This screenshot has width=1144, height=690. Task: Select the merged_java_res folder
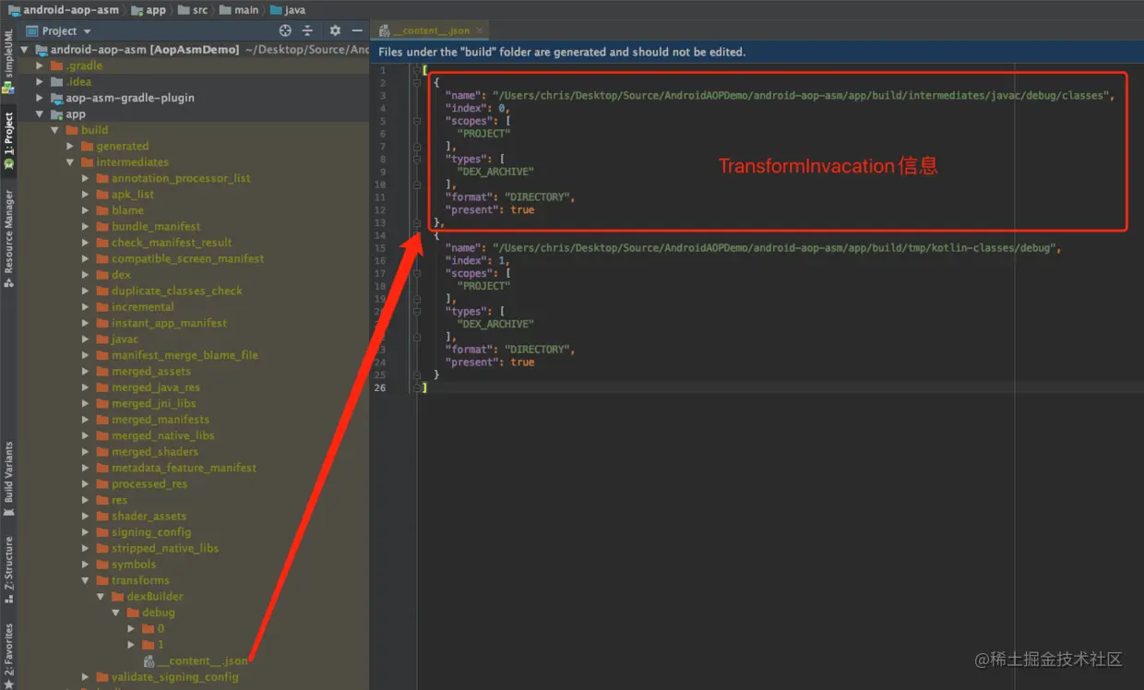click(x=147, y=387)
